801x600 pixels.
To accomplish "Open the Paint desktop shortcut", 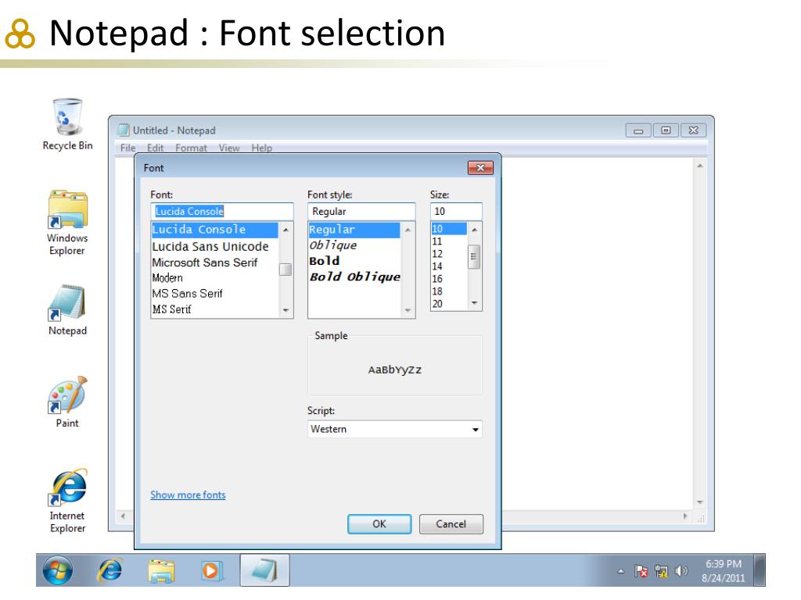I will (67, 402).
